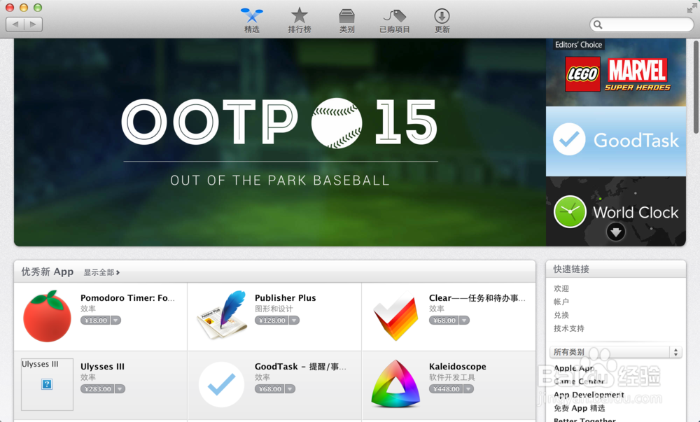Open the Clear——任务和待办事 title link
Image resolution: width=700 pixels, height=422 pixels.
click(477, 298)
